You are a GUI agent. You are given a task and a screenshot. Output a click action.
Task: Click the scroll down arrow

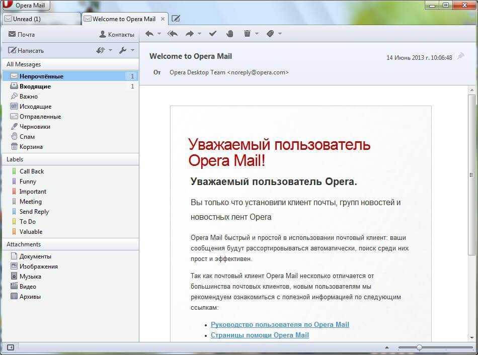coord(471,337)
